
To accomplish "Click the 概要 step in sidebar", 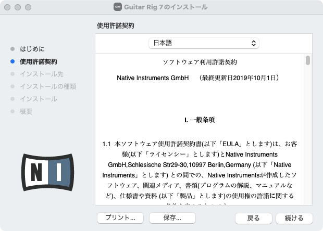I will 26,111.
